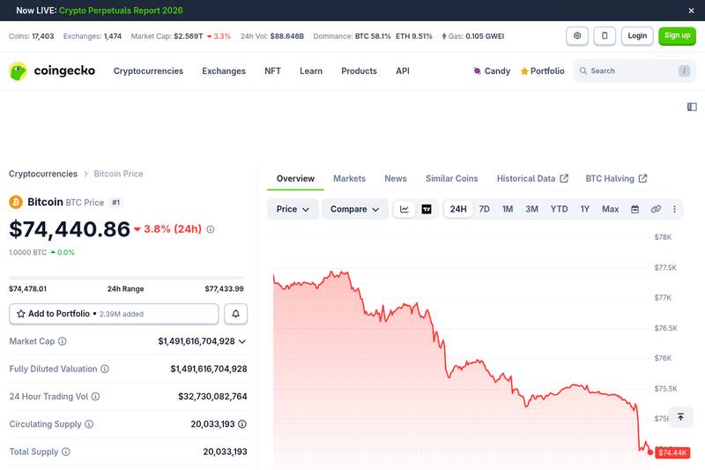Image resolution: width=705 pixels, height=470 pixels.
Task: Click the Exchanges 1,474 count
Action: point(113,36)
